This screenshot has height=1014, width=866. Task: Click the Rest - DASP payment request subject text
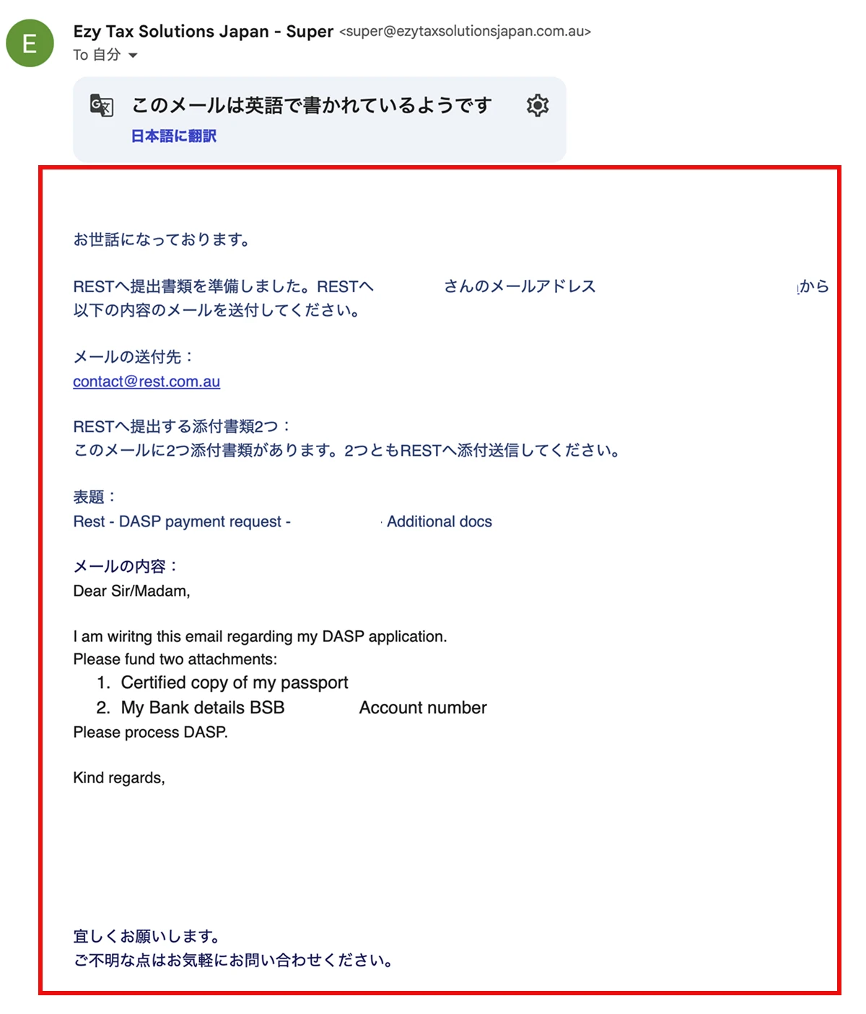tap(182, 521)
